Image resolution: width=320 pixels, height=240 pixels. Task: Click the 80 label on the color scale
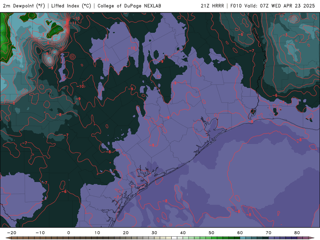297,233
